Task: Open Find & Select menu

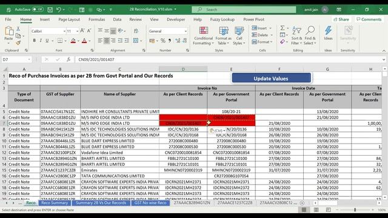Action: [x=310, y=36]
